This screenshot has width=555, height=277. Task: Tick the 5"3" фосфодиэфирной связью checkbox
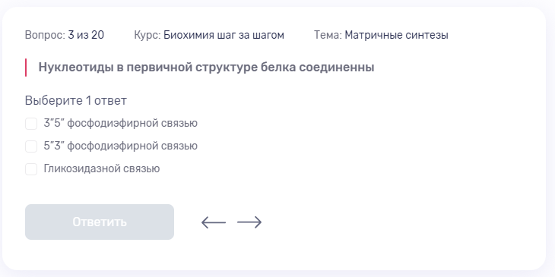click(x=31, y=146)
